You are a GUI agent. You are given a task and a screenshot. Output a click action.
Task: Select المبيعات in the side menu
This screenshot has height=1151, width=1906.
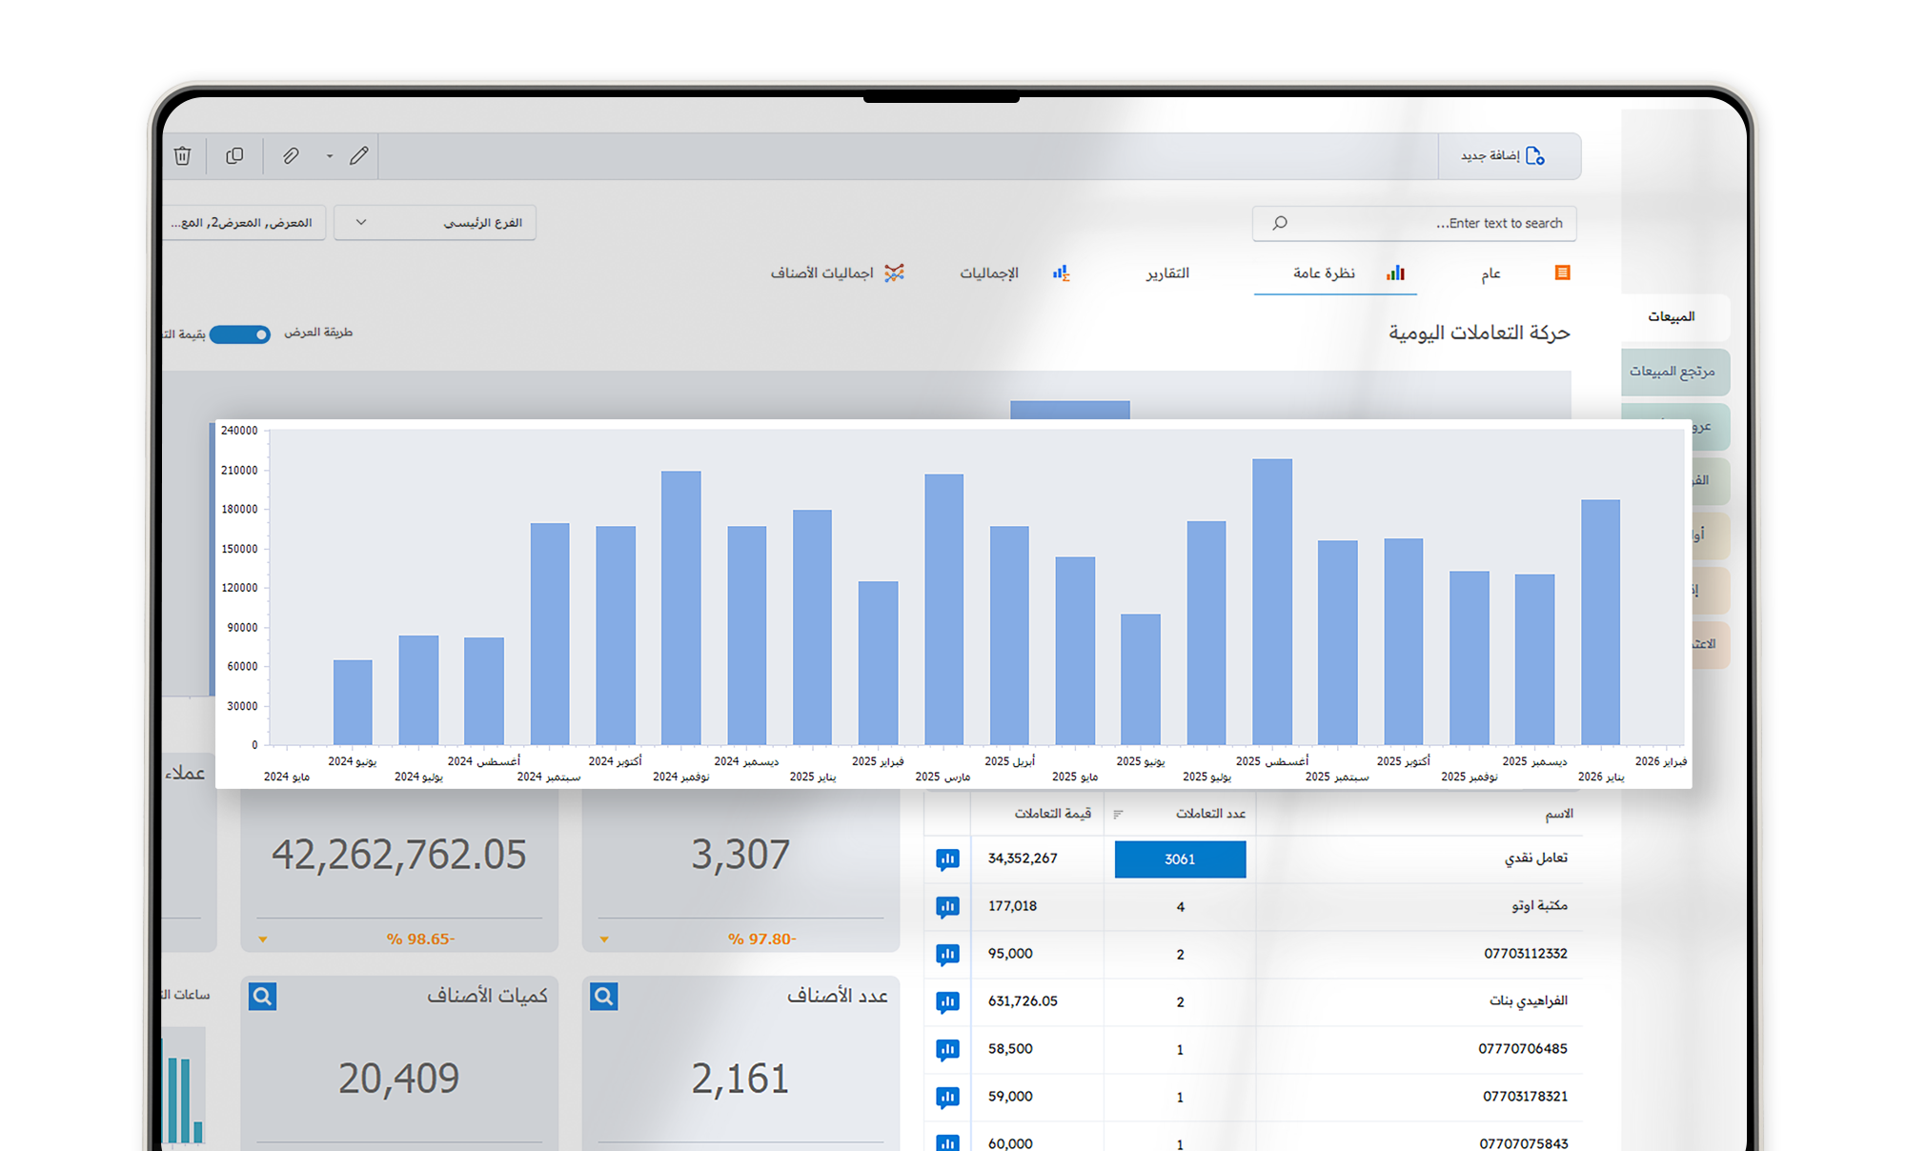tap(1674, 317)
